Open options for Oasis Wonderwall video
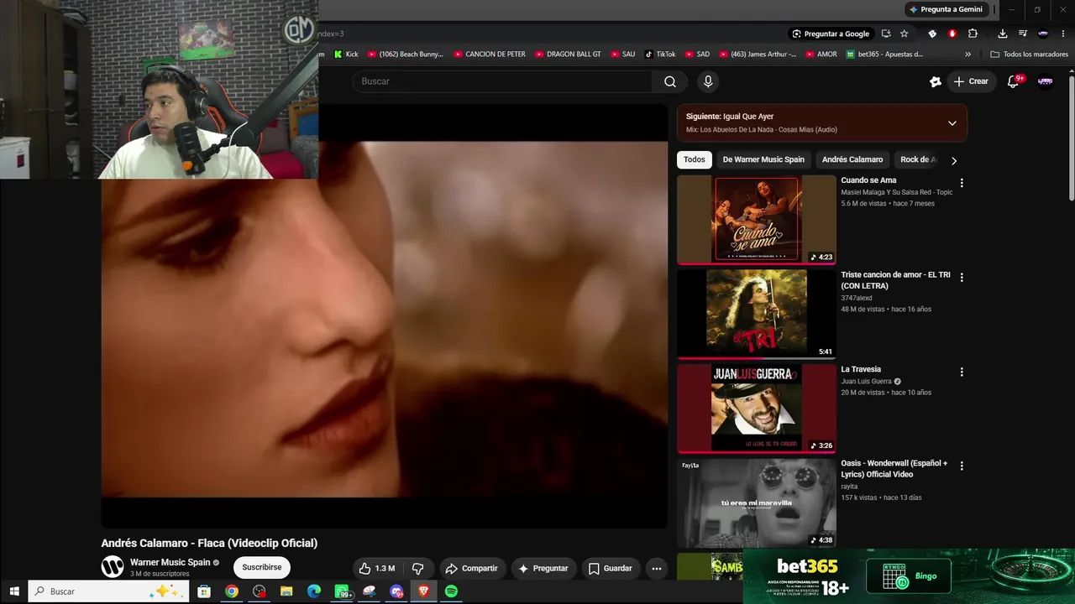The image size is (1075, 604). point(962,466)
